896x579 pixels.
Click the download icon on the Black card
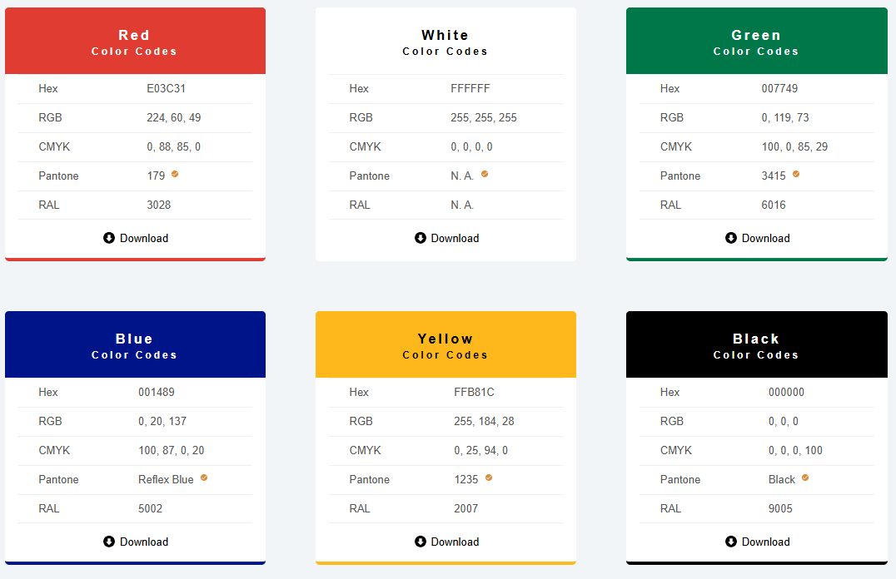click(x=730, y=542)
